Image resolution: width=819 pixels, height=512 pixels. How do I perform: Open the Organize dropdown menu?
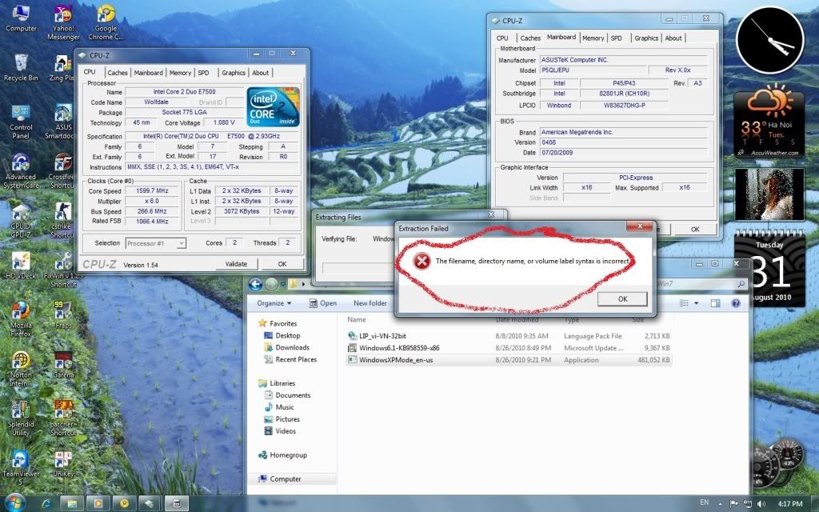click(x=274, y=303)
